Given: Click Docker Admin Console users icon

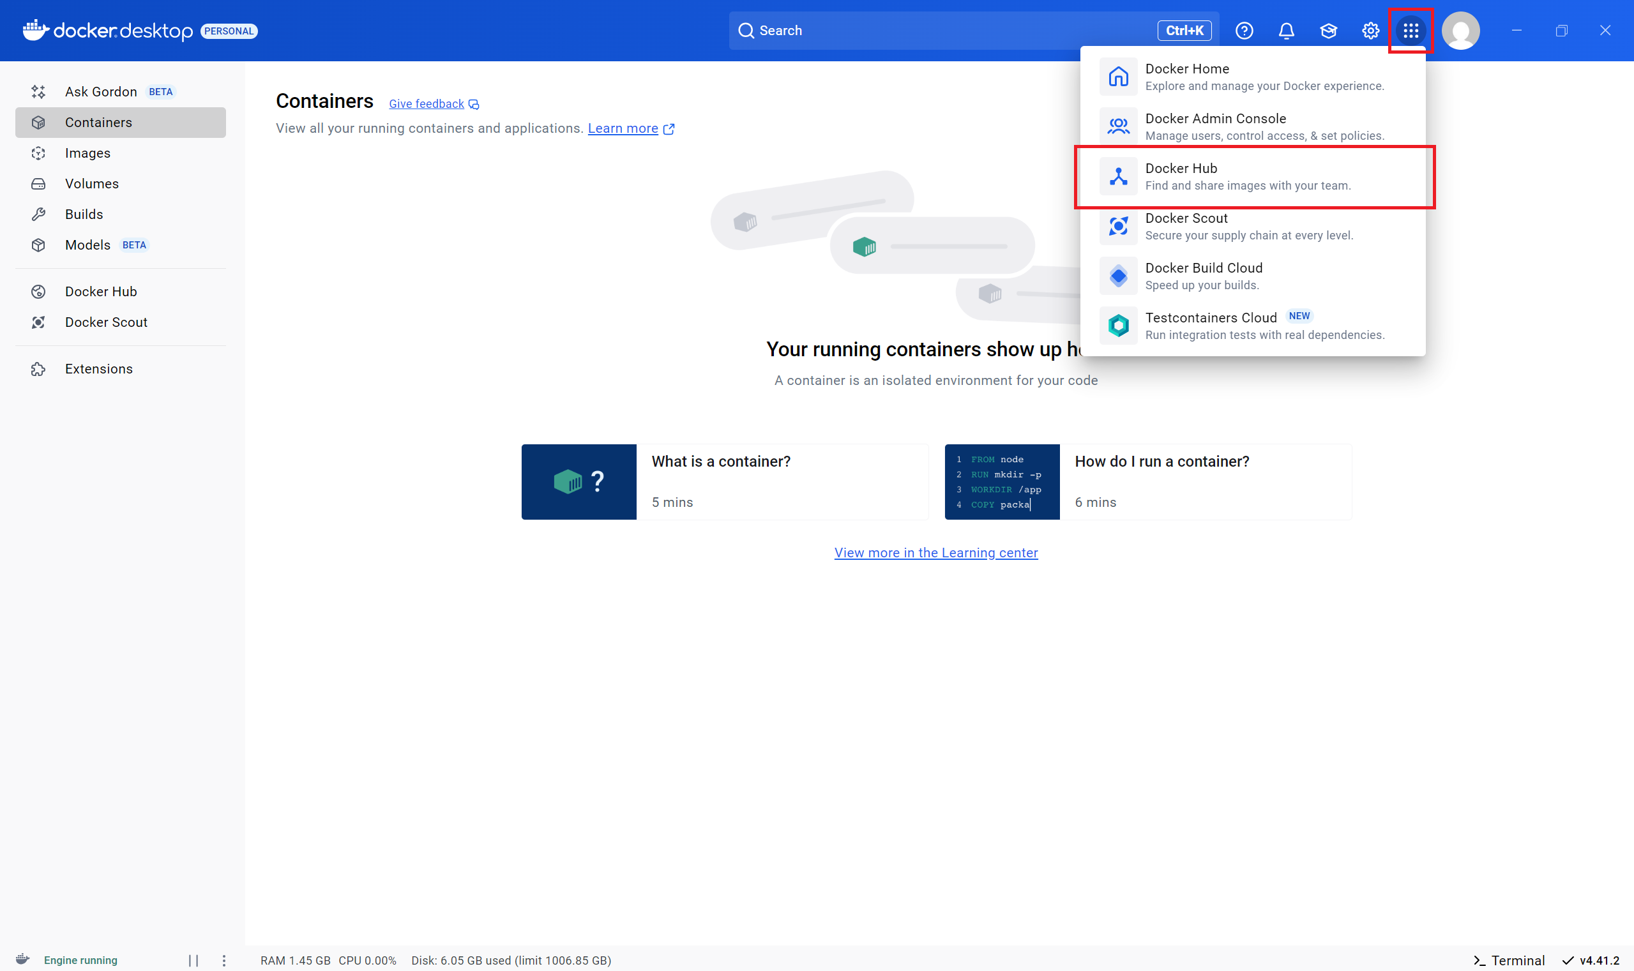Looking at the screenshot, I should click(x=1118, y=126).
